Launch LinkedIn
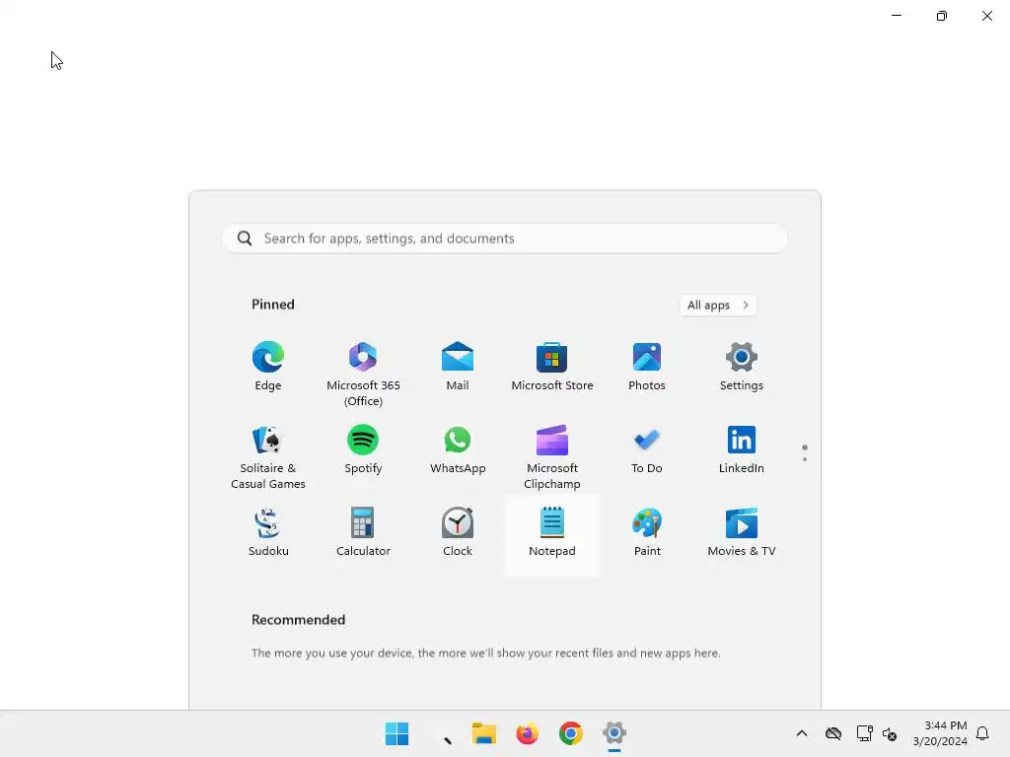This screenshot has width=1010, height=757. 742,448
